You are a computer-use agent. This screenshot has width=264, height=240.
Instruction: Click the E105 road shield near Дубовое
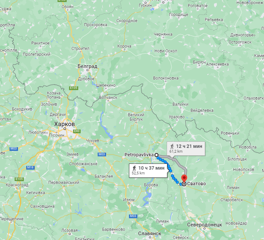coord(73,88)
